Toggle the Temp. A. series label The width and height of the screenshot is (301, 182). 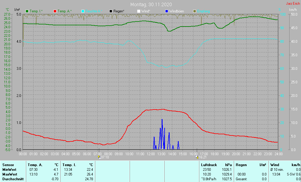[x=65, y=11]
